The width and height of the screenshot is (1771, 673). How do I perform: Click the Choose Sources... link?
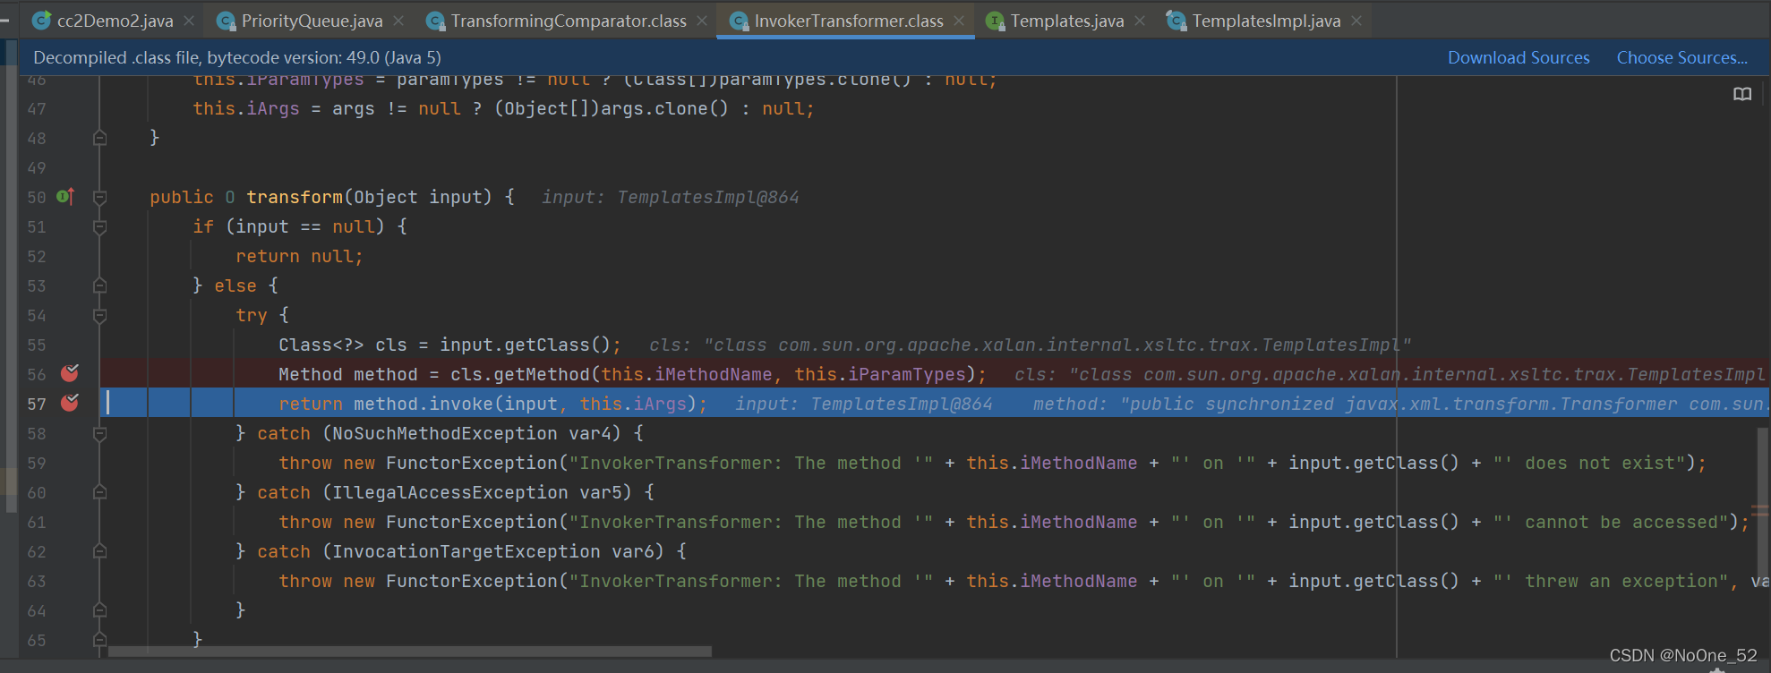tap(1681, 57)
